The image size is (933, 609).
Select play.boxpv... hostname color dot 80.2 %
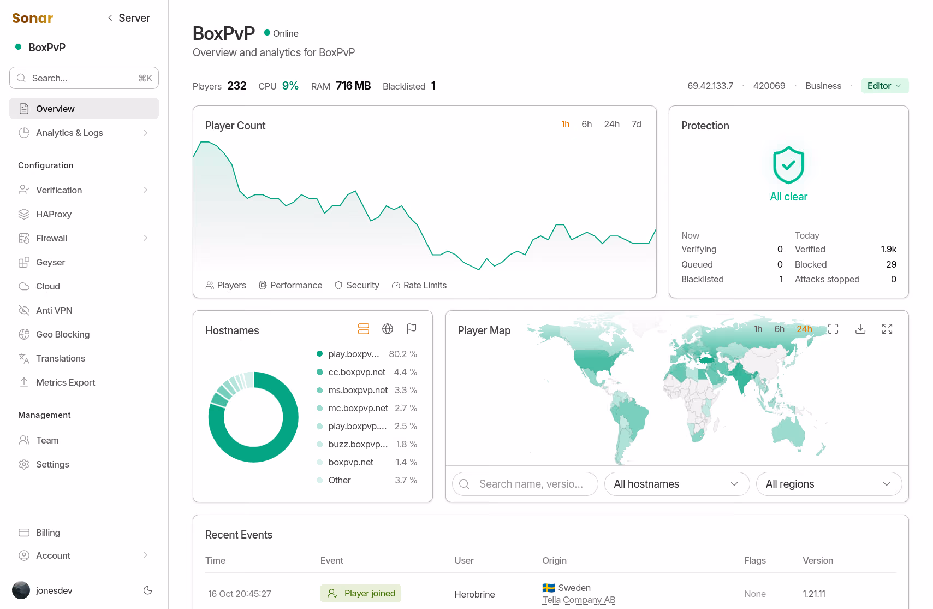click(319, 354)
